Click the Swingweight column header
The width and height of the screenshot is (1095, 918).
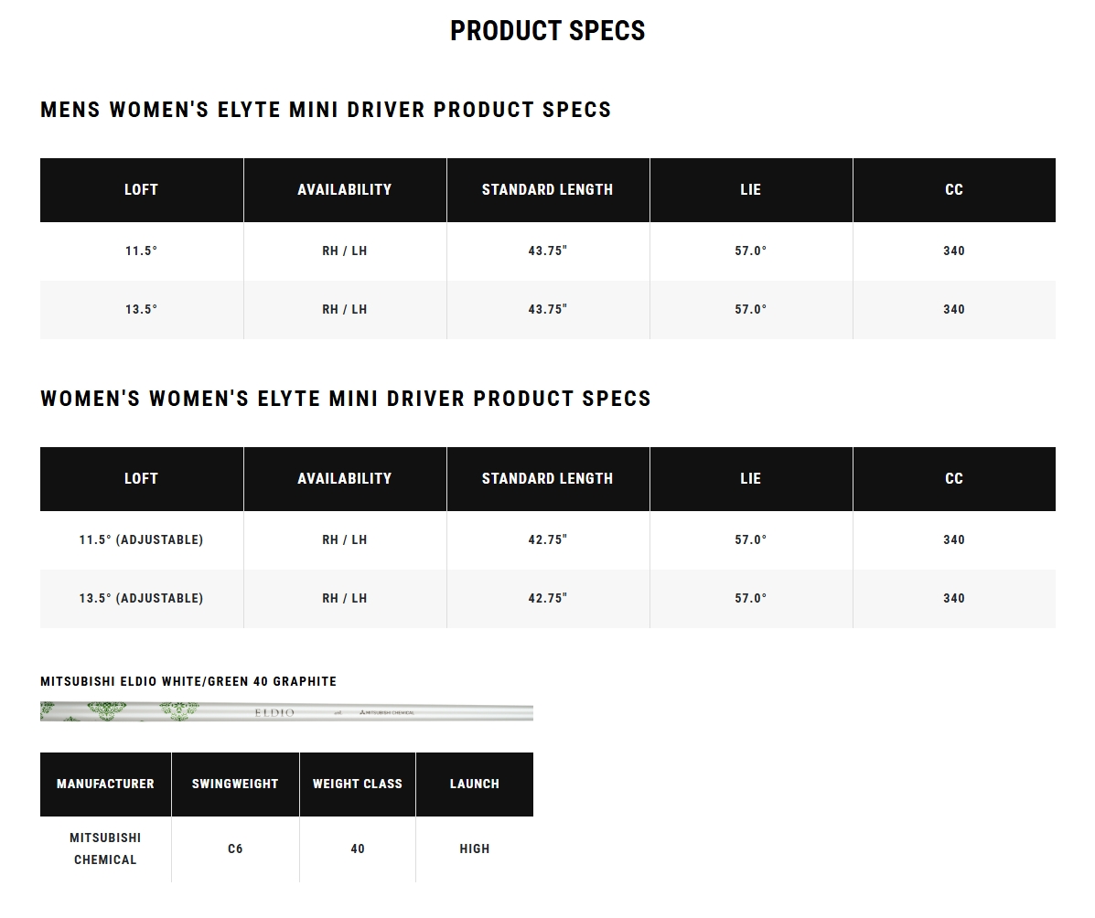[x=235, y=785]
